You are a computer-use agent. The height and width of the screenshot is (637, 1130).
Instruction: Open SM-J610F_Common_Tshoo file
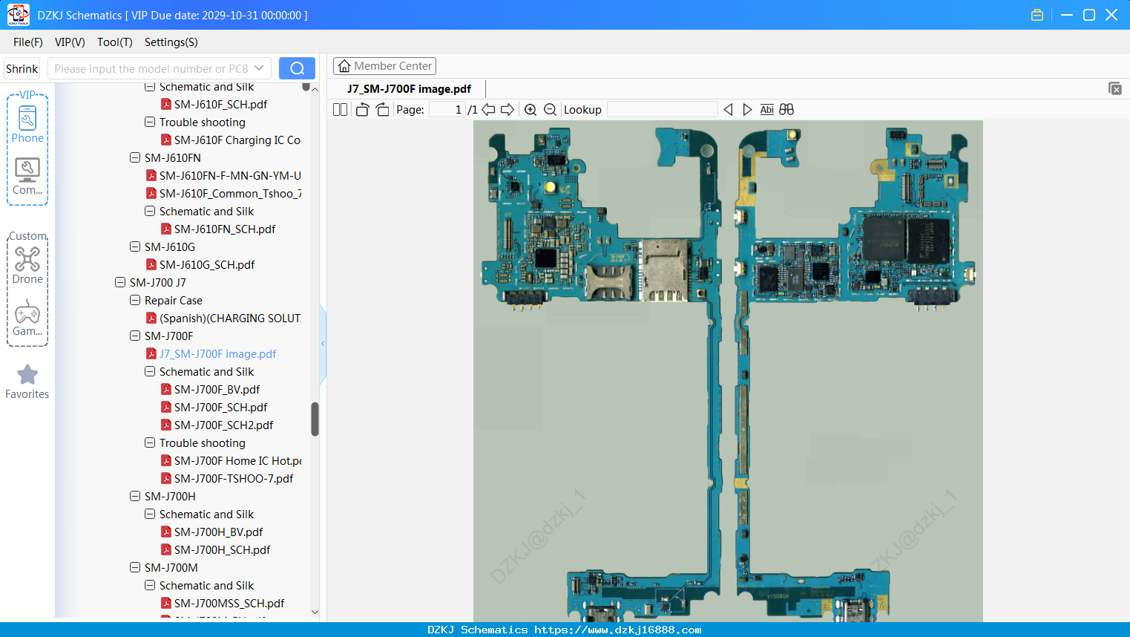pos(230,193)
